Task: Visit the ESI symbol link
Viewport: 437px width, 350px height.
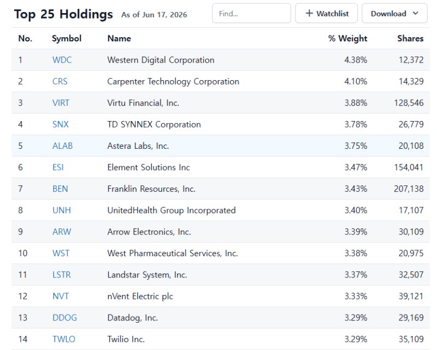Action: (58, 167)
